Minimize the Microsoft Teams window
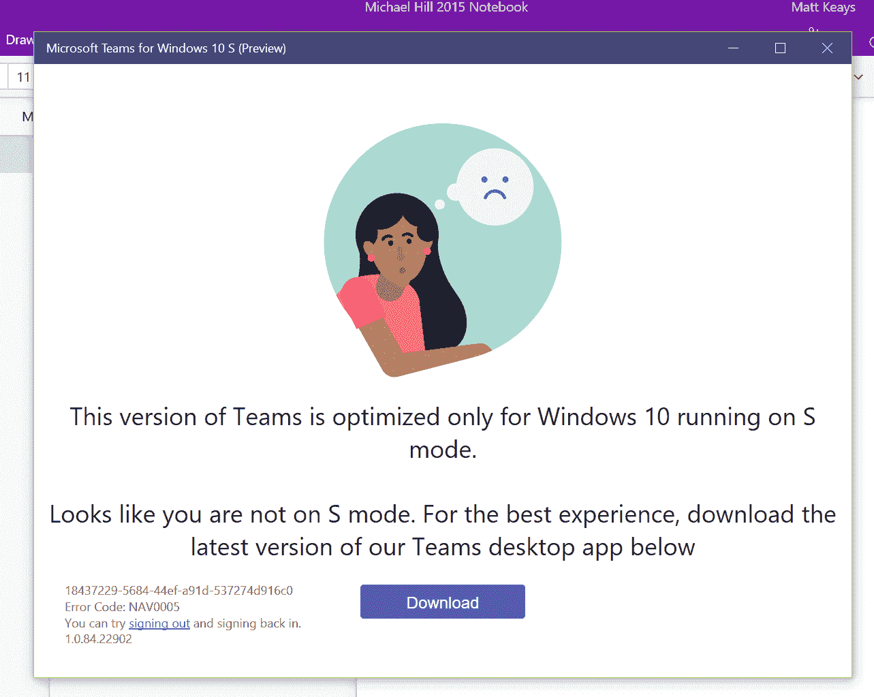 tap(734, 48)
